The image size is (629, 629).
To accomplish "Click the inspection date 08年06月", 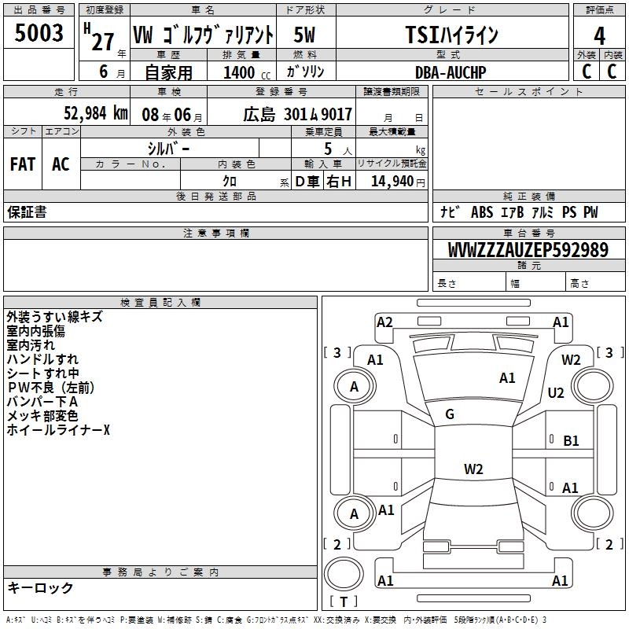I will tap(172, 115).
